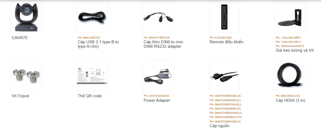Click the Giá treo tường và Vít label
Image resolution: width=321 pixels, height=129 pixels.
tap(295, 50)
